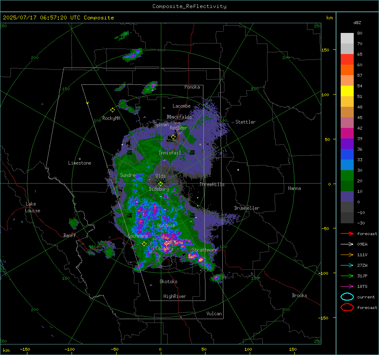Select the magenta 42 dBZ legend swatch
The width and height of the screenshot is (379, 355).
(347, 133)
